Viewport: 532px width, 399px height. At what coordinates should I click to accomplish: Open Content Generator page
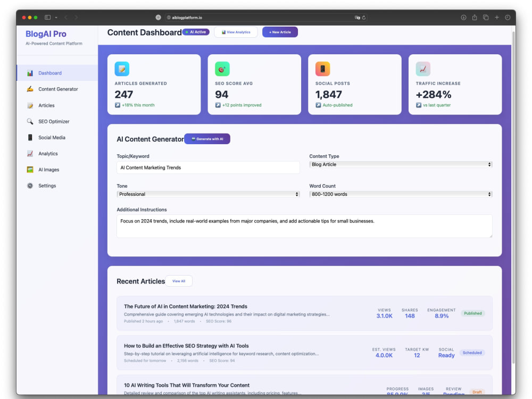tap(57, 89)
